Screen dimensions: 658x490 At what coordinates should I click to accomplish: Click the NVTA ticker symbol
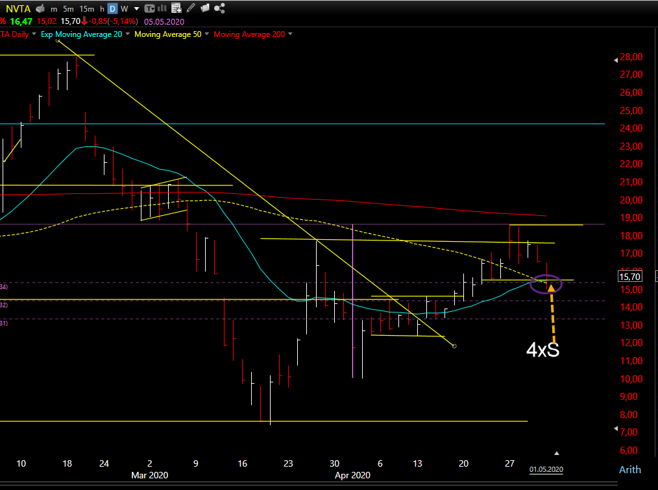(18, 9)
